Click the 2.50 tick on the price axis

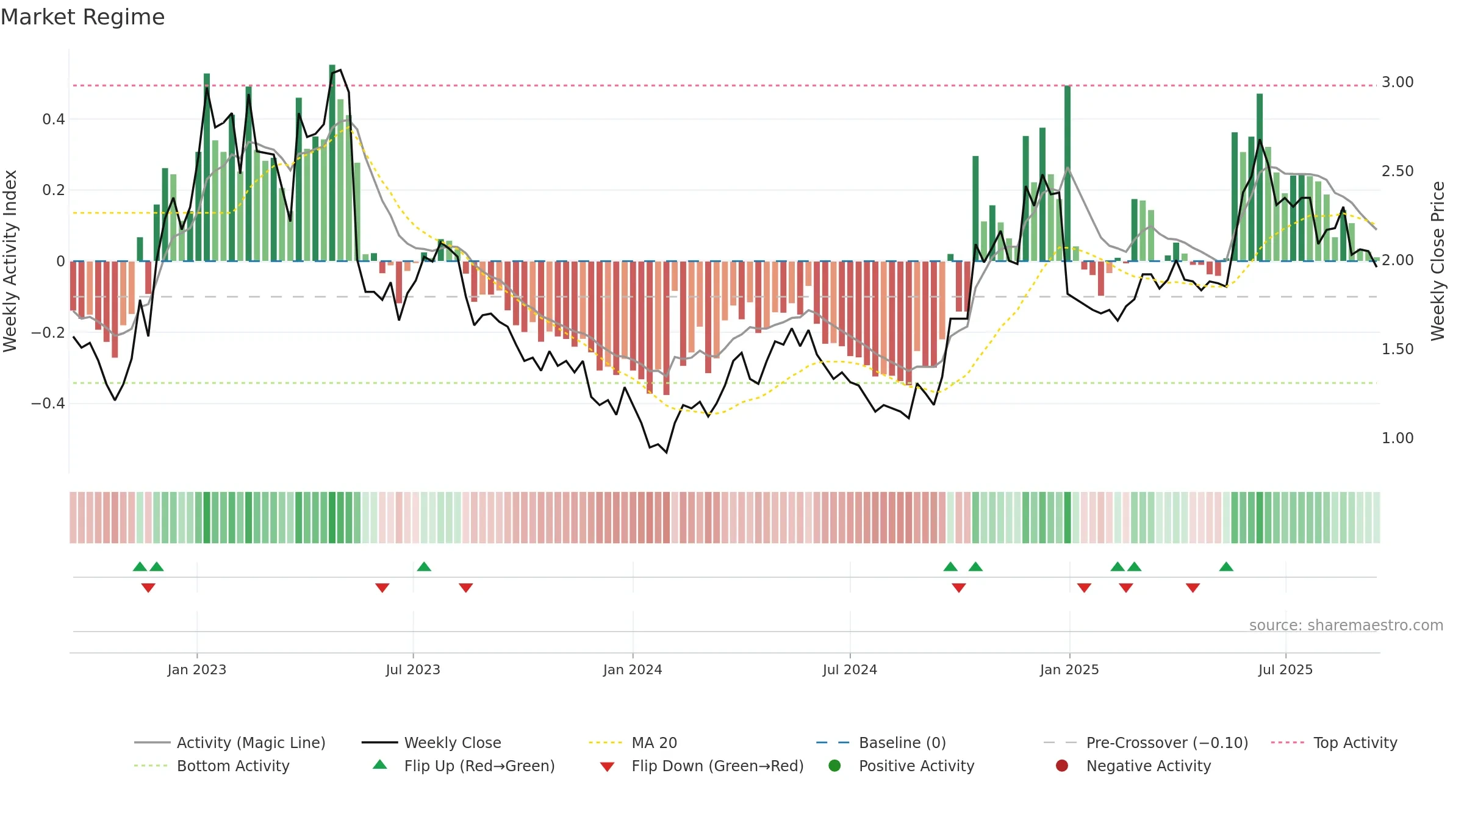click(1398, 171)
